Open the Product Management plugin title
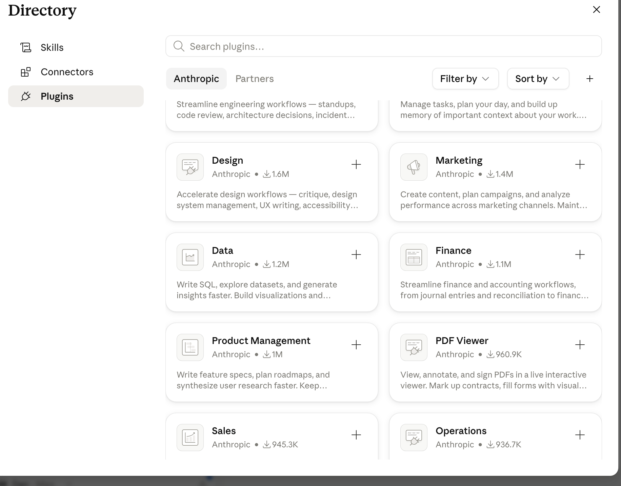 (261, 341)
